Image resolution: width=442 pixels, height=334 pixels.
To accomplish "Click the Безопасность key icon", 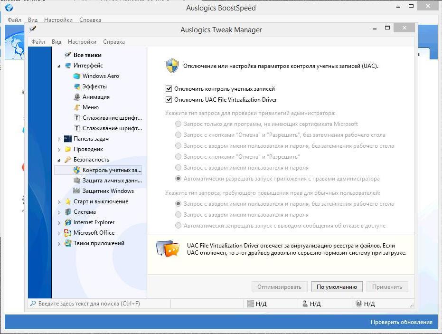I will [67, 159].
